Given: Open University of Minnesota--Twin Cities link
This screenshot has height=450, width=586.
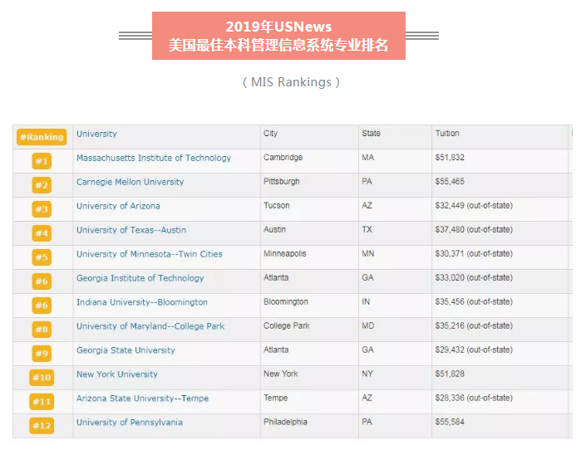Looking at the screenshot, I should click(149, 254).
